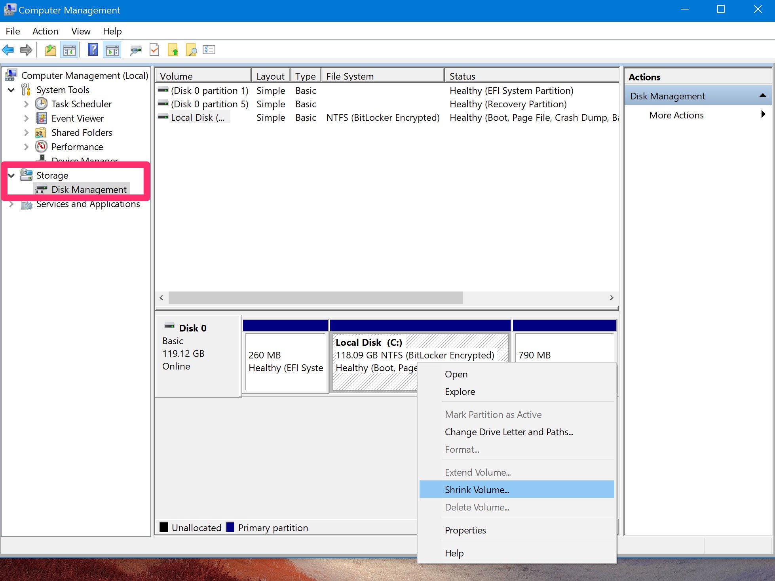Screen dimensions: 775x581
Task: Select the (Disk 0 partition 5) volume row
Action: click(387, 104)
